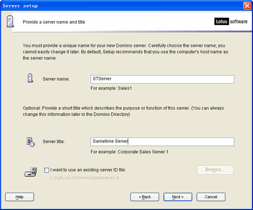Click the paragraph starting 'You must provide a unique name'
The image size is (253, 210).
click(x=125, y=52)
